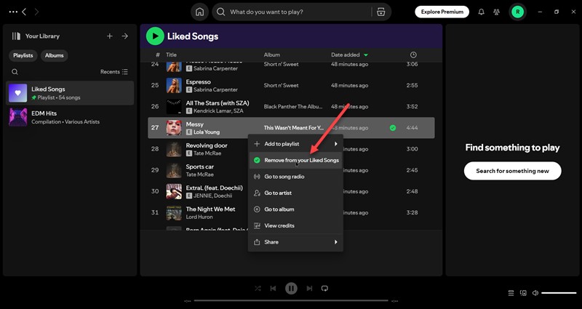Open Black Panther The Album link

[293, 106]
